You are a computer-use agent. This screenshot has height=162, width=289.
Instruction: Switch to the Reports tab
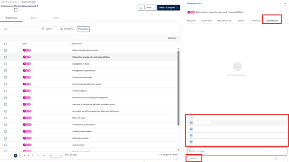point(34,18)
